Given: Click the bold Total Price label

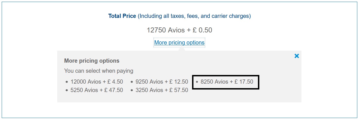Looking at the screenshot, I should point(122,16).
